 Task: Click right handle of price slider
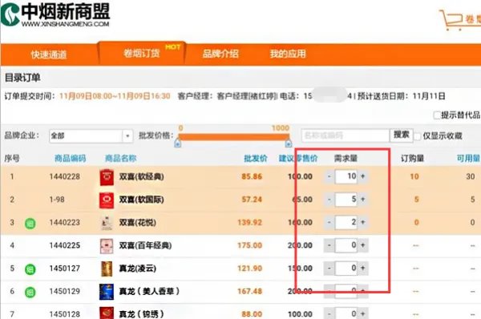289,143
